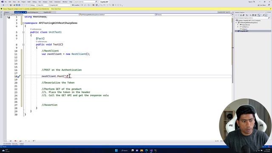Switch to the leftmost Usings.cs tab
This screenshot has height=153, width=272.
pyautogui.click(x=7, y=12)
